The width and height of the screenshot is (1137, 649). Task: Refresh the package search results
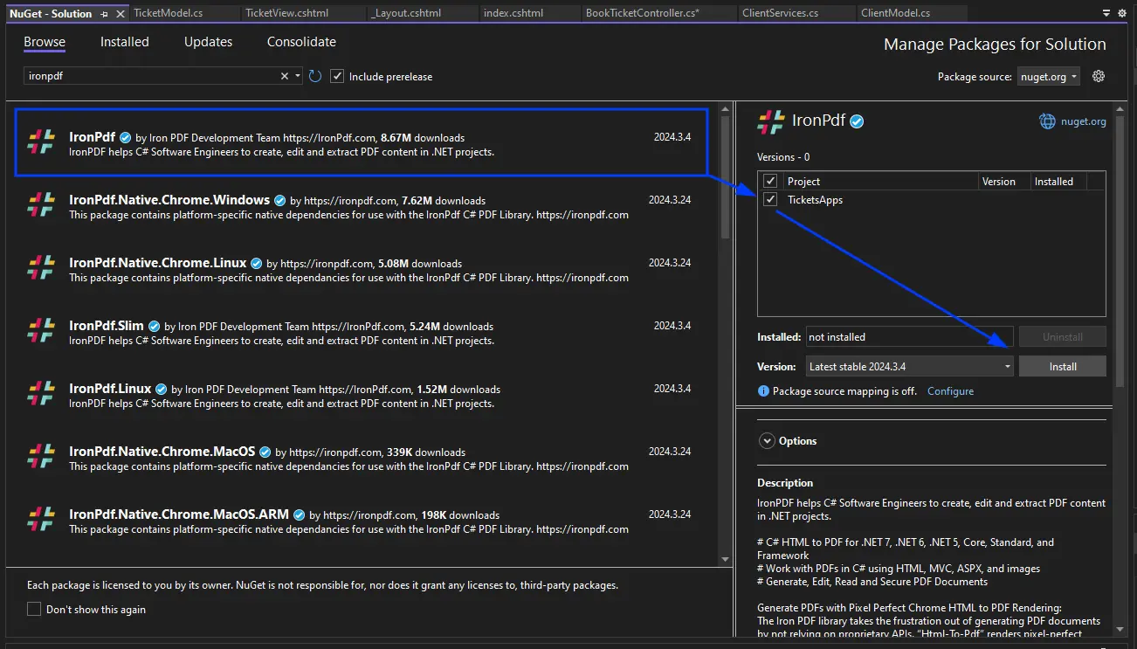coord(315,76)
